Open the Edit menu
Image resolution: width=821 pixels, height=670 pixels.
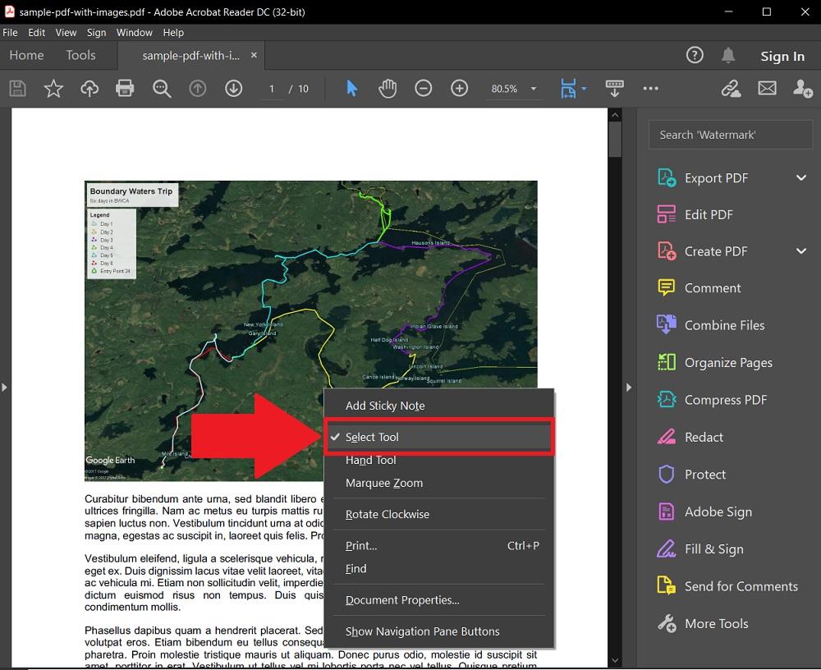pyautogui.click(x=37, y=33)
